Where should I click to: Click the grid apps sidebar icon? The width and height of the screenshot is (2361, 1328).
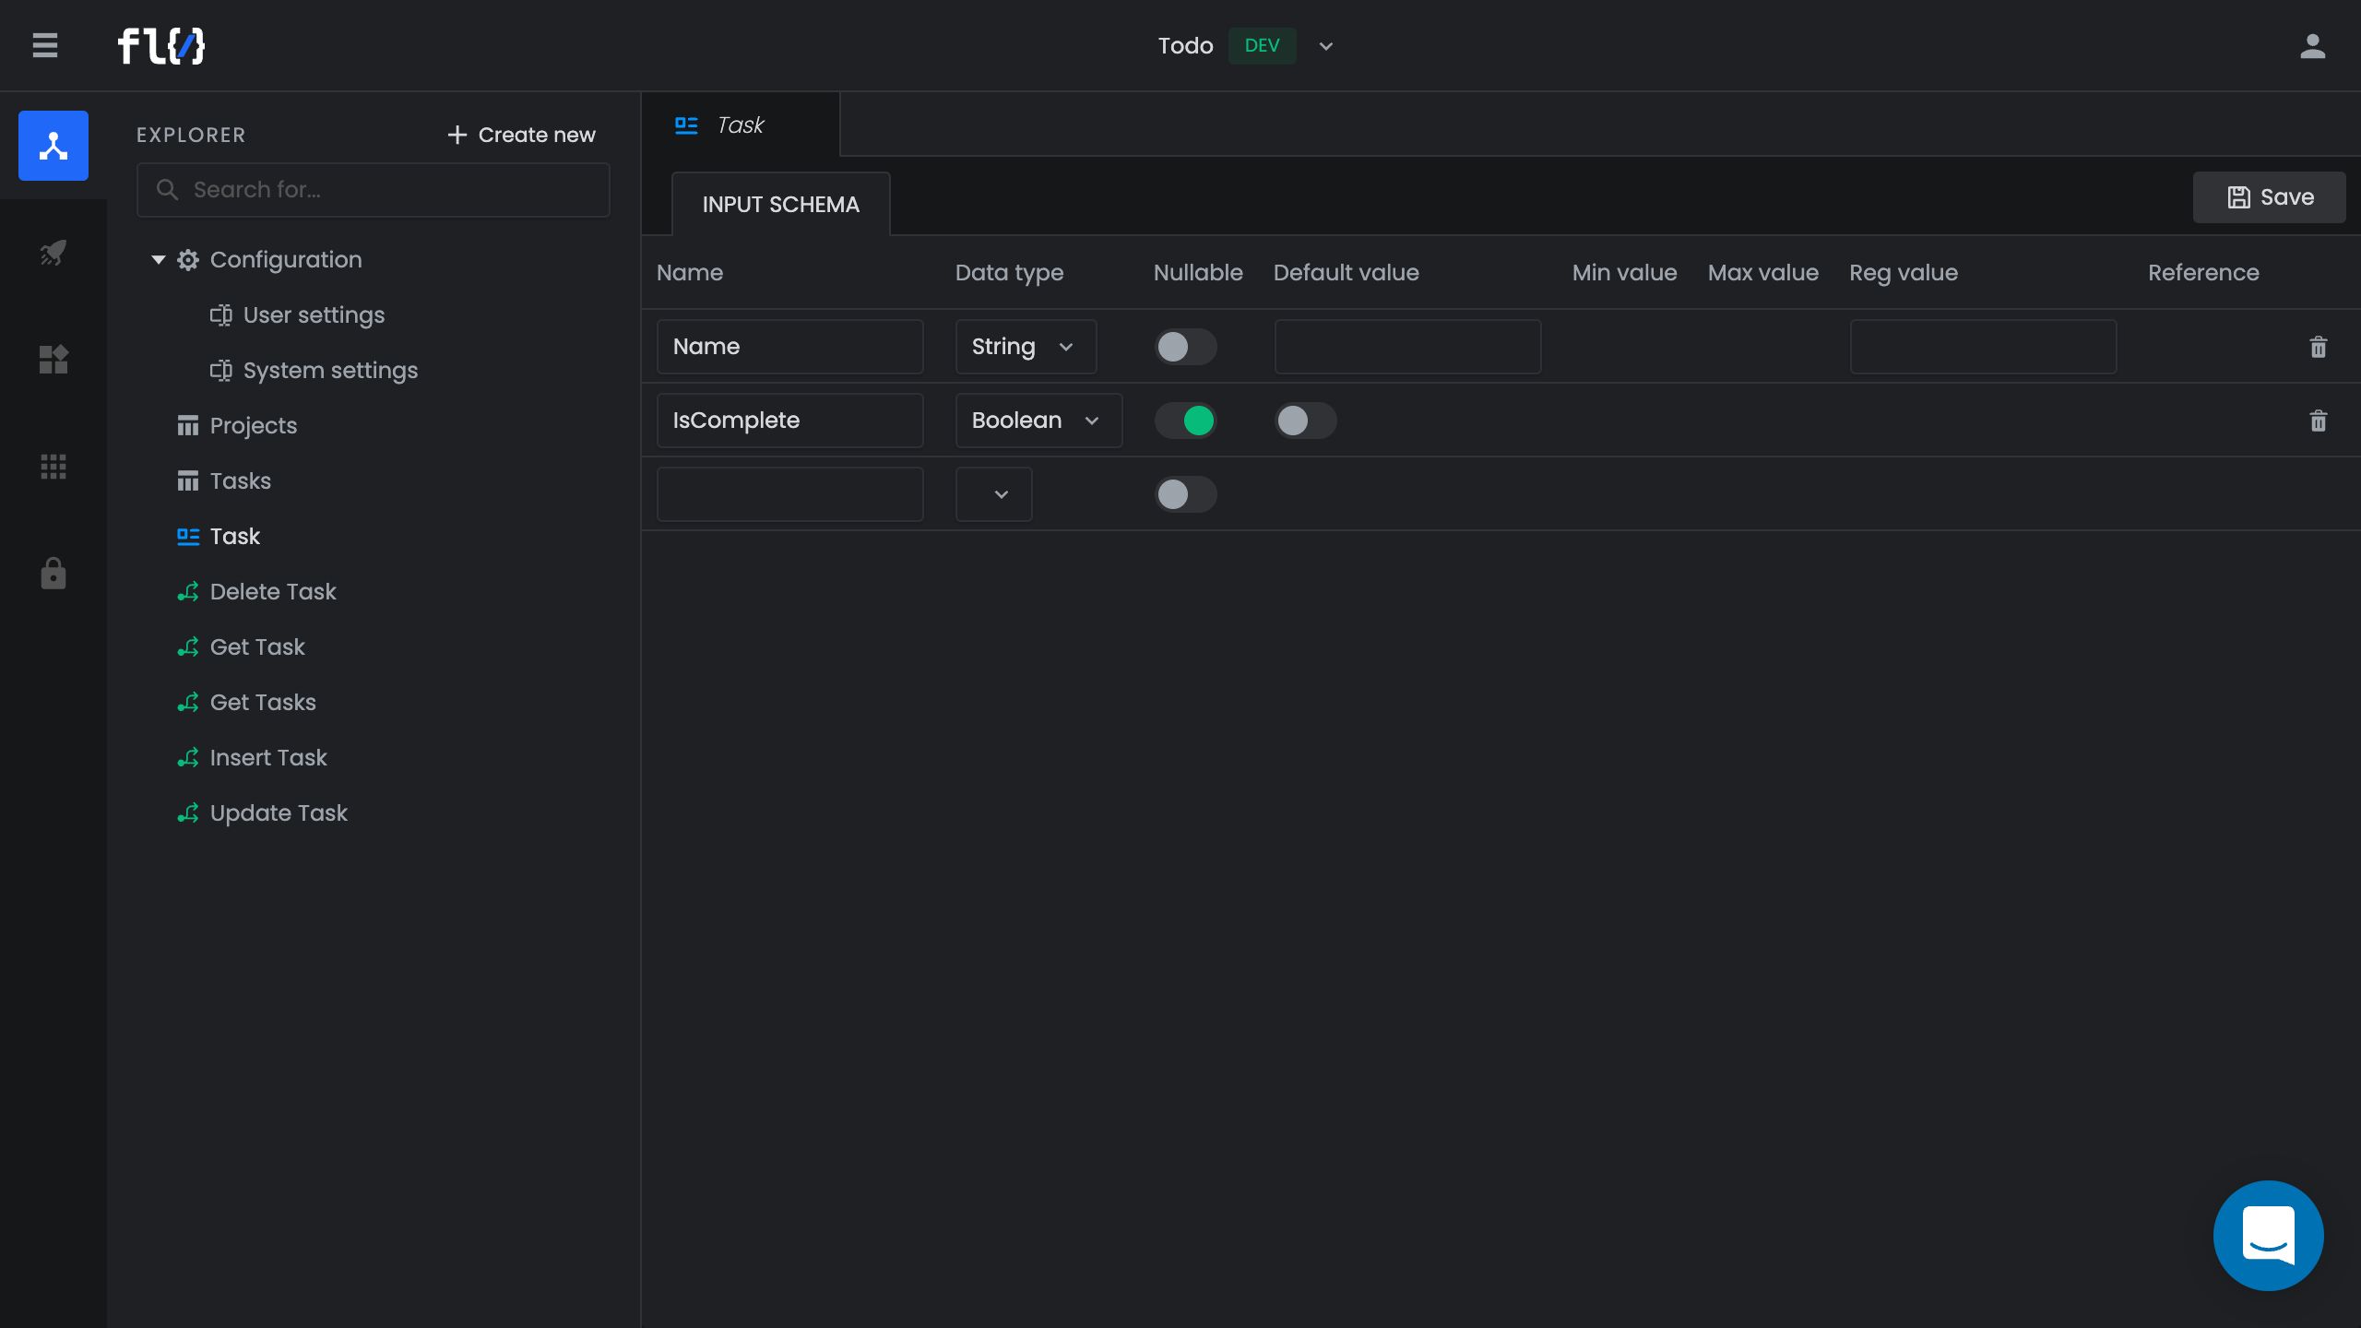(53, 467)
